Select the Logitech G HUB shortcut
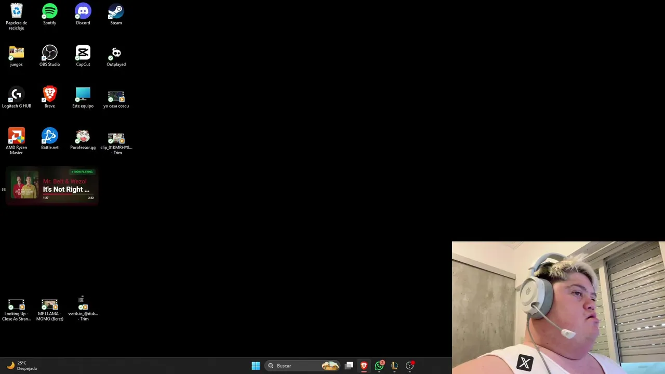 click(16, 97)
